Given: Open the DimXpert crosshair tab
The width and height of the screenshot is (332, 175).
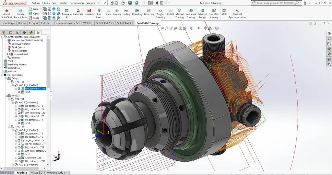Looking at the screenshot, I should [x=24, y=32].
